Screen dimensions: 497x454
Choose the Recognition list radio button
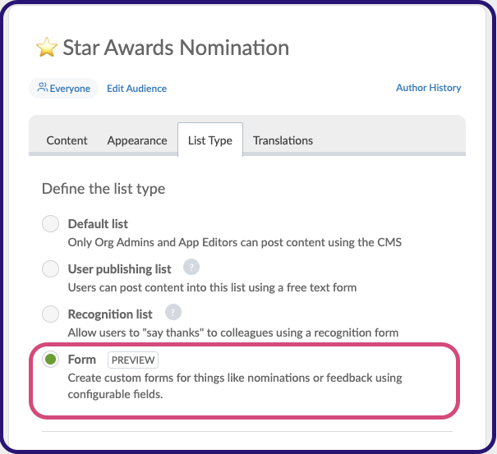(51, 314)
